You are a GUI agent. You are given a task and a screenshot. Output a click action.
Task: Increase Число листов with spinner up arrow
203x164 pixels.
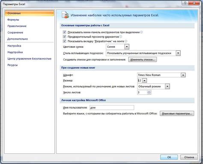(x=149, y=91)
